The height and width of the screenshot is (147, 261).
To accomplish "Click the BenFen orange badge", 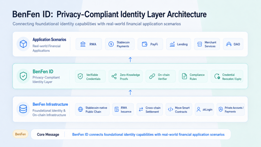I will 20,134.
